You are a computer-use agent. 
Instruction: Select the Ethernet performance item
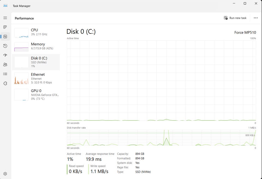36,78
